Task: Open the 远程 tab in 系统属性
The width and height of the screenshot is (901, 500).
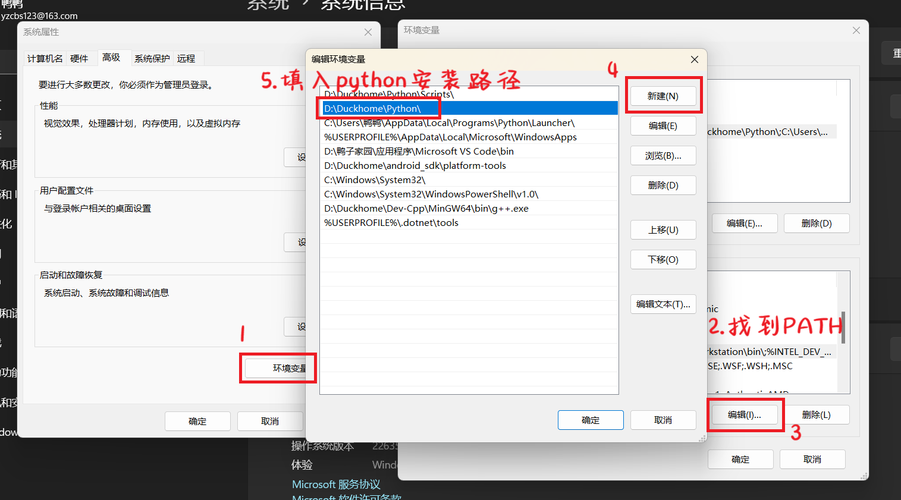Action: [x=186, y=58]
